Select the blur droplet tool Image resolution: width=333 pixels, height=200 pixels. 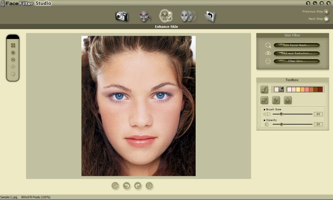pos(288,100)
